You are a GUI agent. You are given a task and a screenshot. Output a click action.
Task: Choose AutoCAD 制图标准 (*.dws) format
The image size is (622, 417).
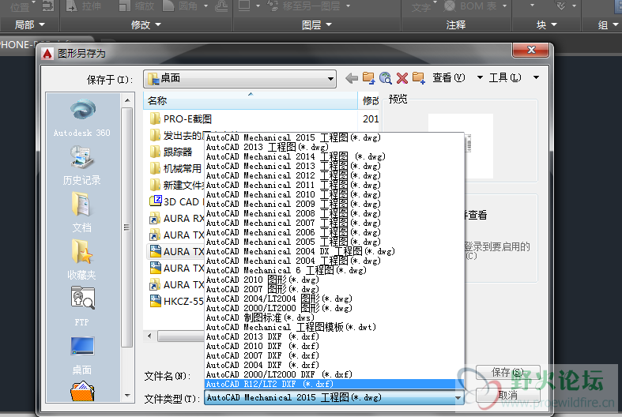coord(334,318)
